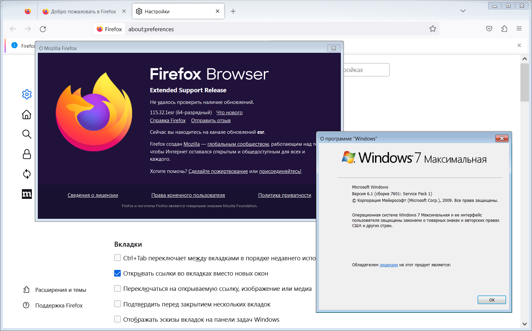Go back to previous page
This screenshot has height=331, width=532.
point(13,29)
